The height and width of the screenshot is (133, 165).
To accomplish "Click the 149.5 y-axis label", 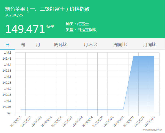I will pos(7,53).
